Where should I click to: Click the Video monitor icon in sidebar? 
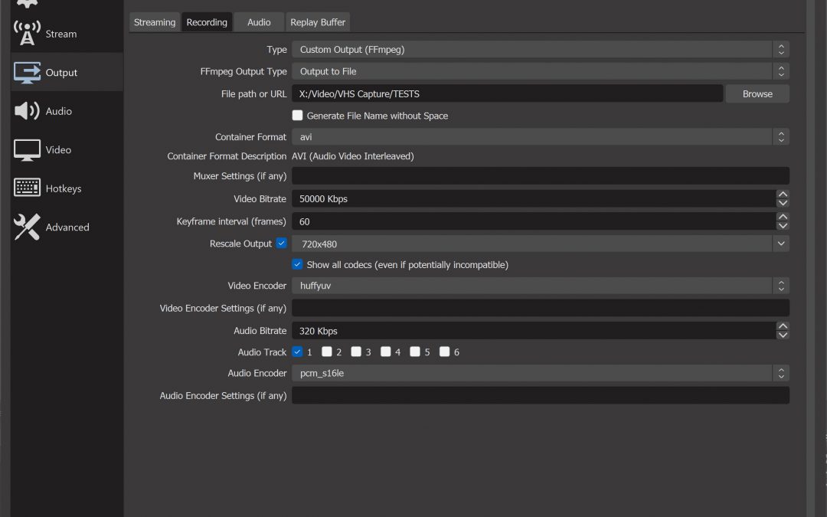[x=28, y=149]
